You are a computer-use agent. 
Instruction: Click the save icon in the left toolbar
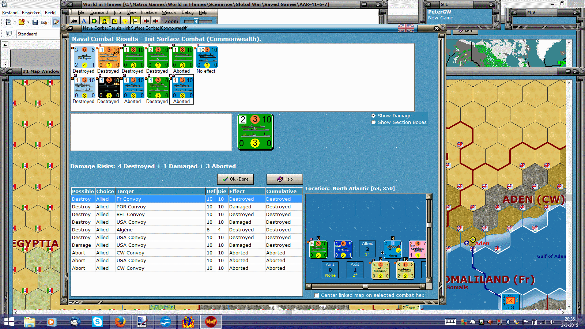pyautogui.click(x=35, y=22)
